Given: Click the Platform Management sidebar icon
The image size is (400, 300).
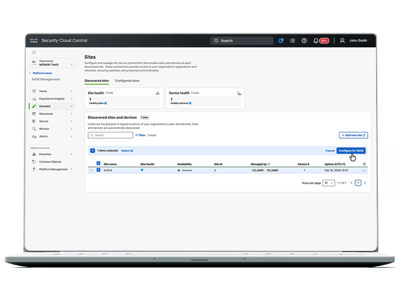Looking at the screenshot, I should tap(34, 169).
